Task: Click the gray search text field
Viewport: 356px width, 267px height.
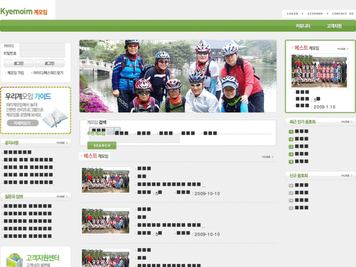Action: click(x=134, y=139)
